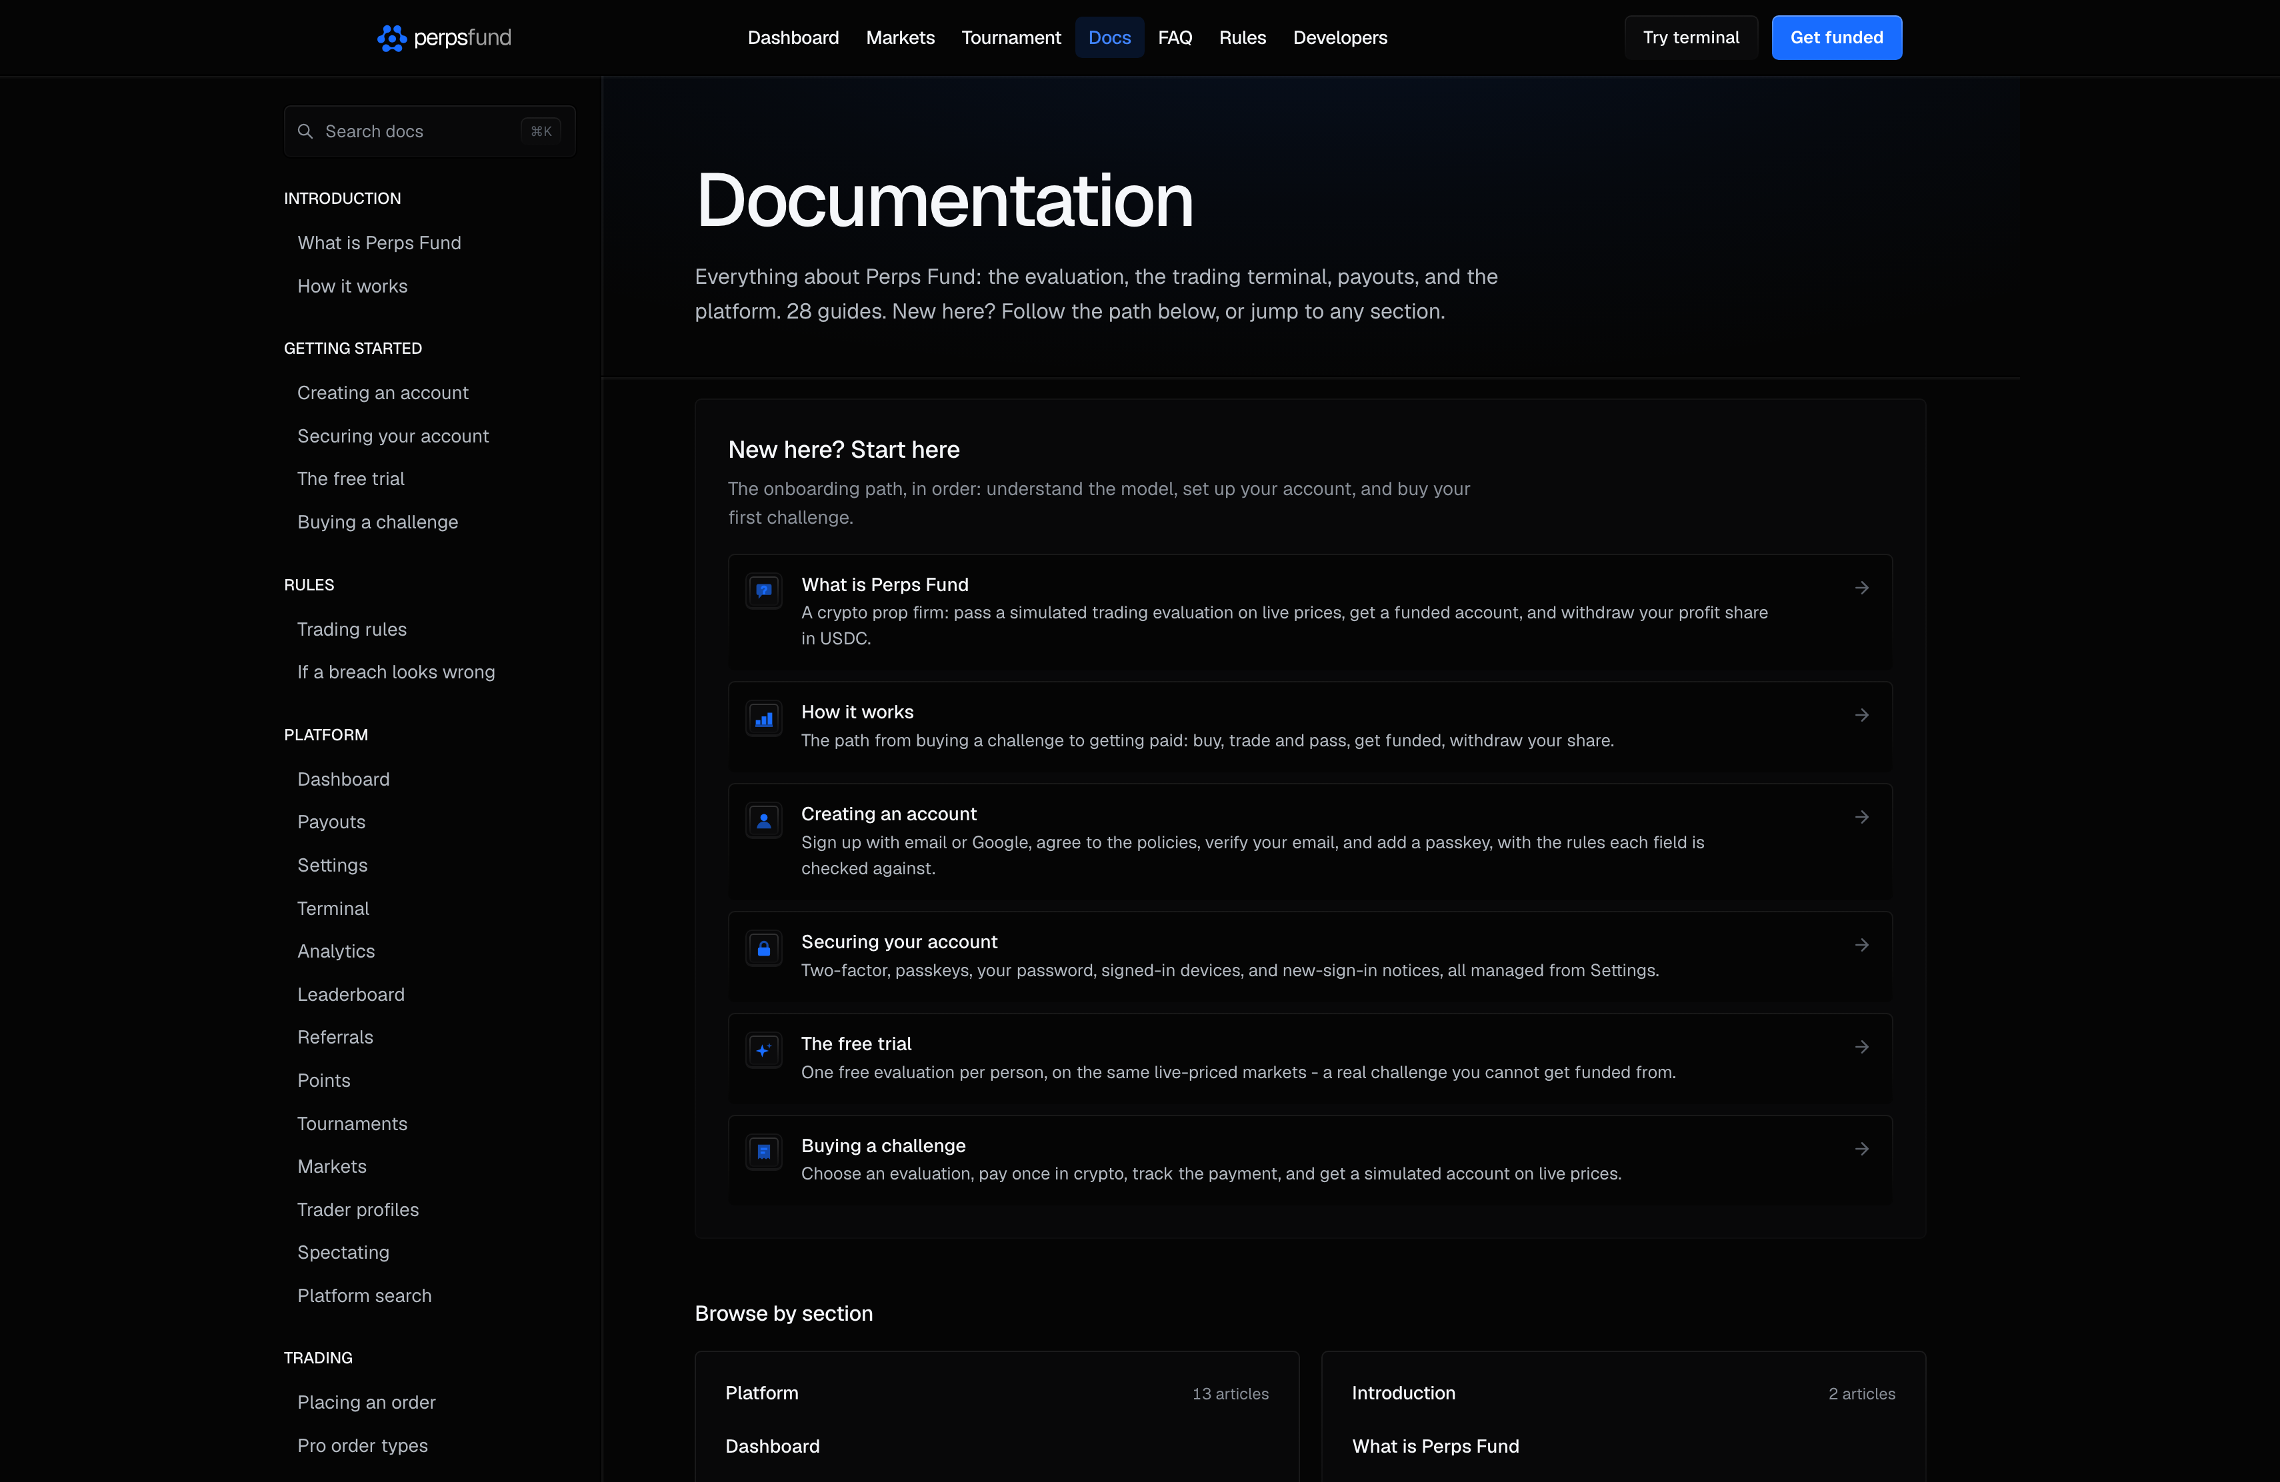This screenshot has width=2280, height=1482.
Task: Open Dashboard in the Platform section card
Action: coord(772,1447)
